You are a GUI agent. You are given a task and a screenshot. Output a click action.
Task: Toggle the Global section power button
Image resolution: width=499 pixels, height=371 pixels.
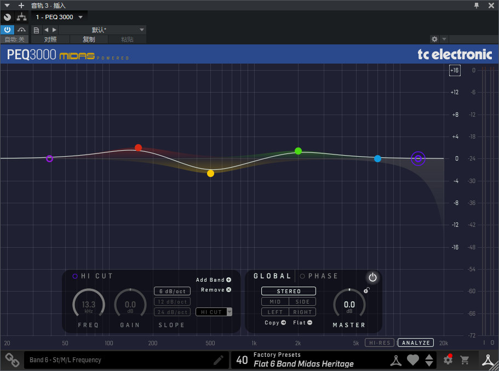(372, 277)
